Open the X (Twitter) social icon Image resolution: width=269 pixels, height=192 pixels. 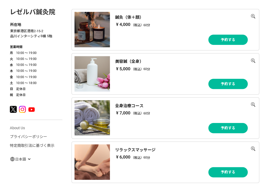pyautogui.click(x=13, y=109)
